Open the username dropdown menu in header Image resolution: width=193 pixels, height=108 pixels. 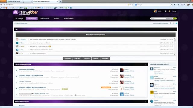click(160, 11)
